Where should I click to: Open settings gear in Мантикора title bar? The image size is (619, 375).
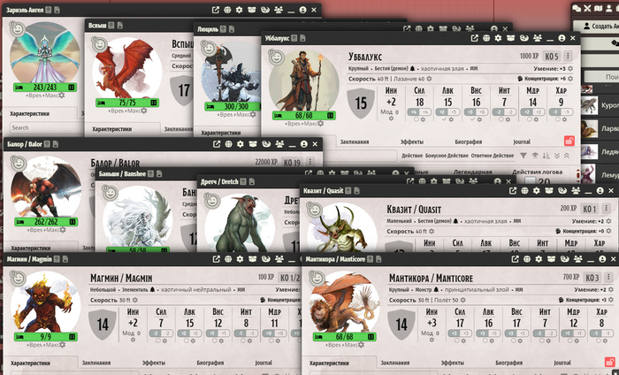tap(539, 259)
